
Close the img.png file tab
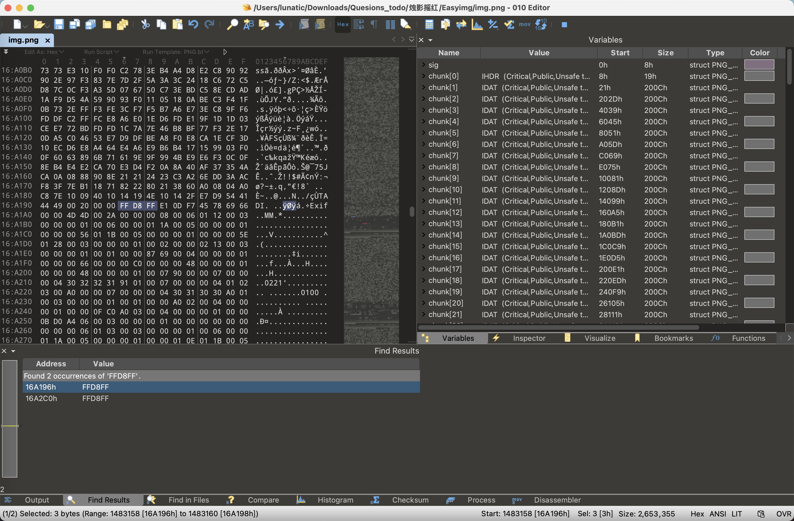tap(48, 40)
